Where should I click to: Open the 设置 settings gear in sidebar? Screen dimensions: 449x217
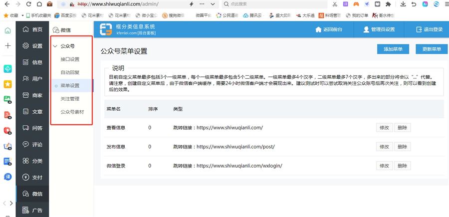[x=26, y=46]
